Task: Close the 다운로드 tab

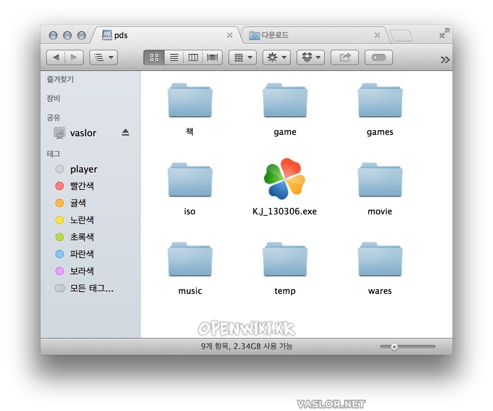Action: [x=377, y=35]
